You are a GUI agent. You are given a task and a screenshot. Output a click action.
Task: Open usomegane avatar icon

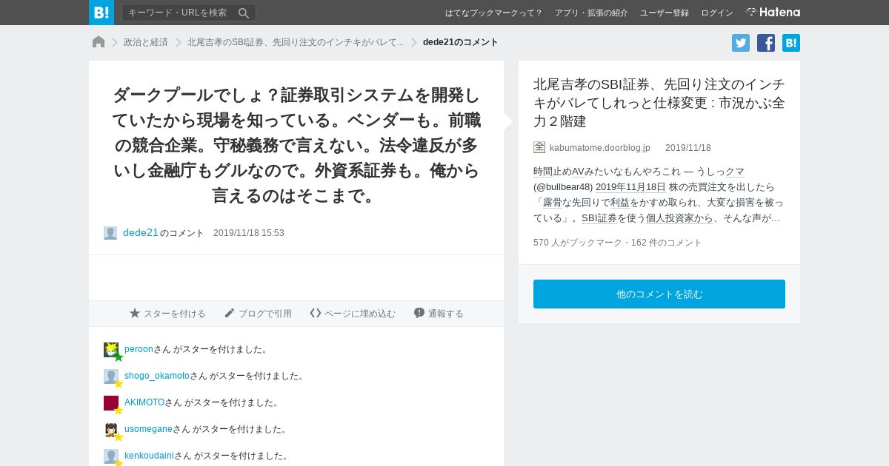coord(111,430)
